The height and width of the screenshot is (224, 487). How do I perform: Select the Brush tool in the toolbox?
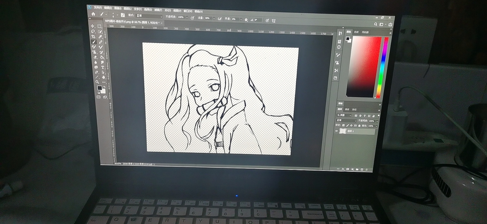[x=93, y=41]
